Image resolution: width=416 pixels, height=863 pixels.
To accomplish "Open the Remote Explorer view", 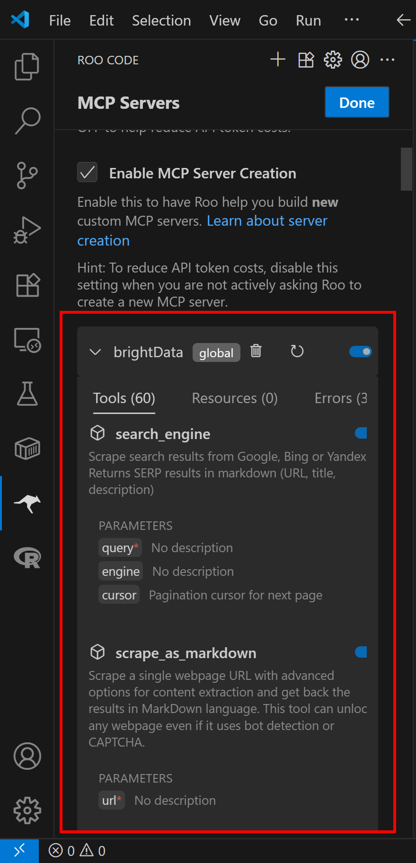I will point(27,340).
